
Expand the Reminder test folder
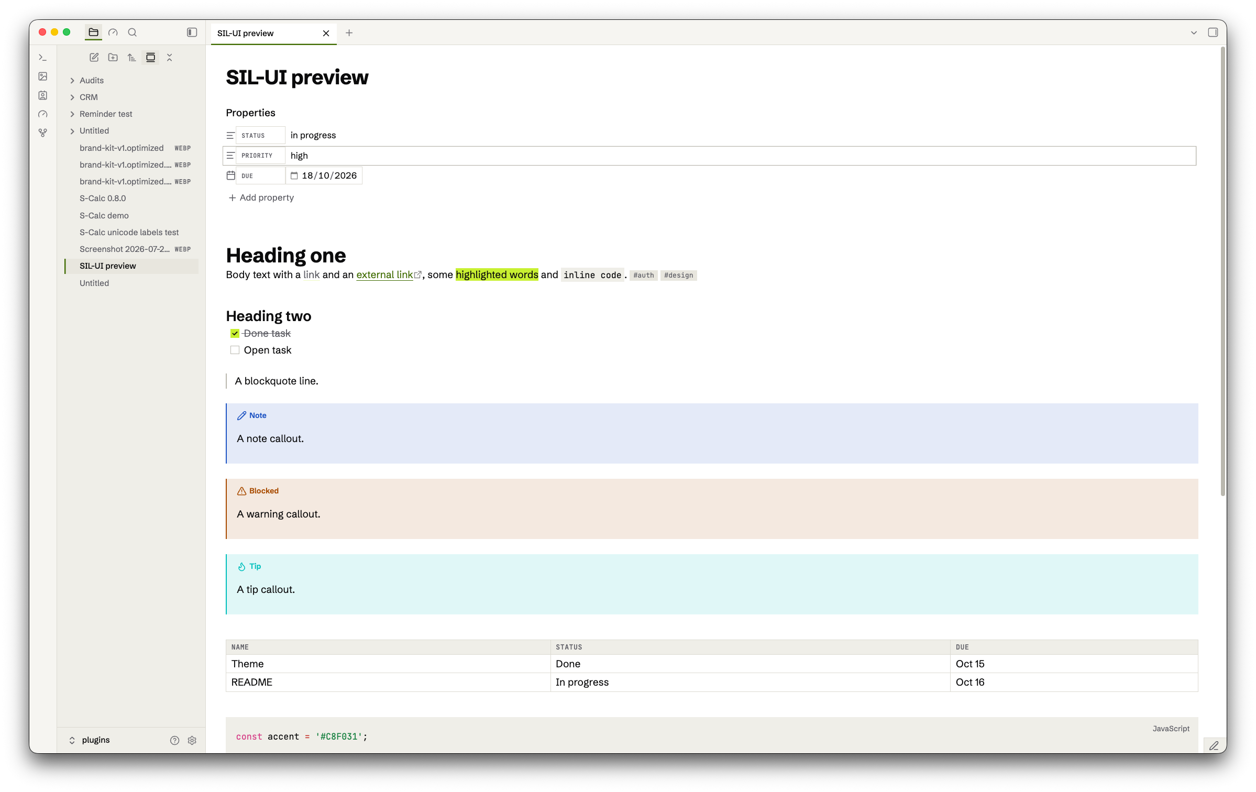73,114
